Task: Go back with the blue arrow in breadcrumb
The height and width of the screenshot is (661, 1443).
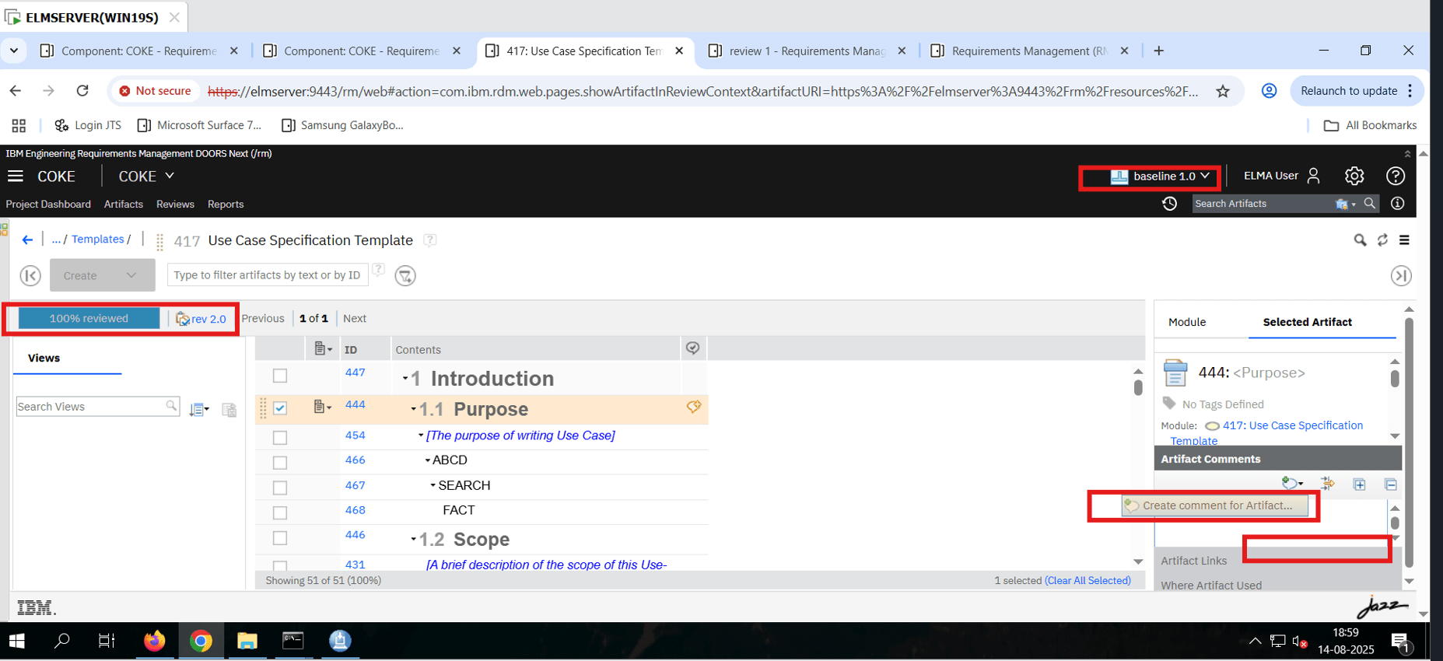Action: click(x=27, y=240)
